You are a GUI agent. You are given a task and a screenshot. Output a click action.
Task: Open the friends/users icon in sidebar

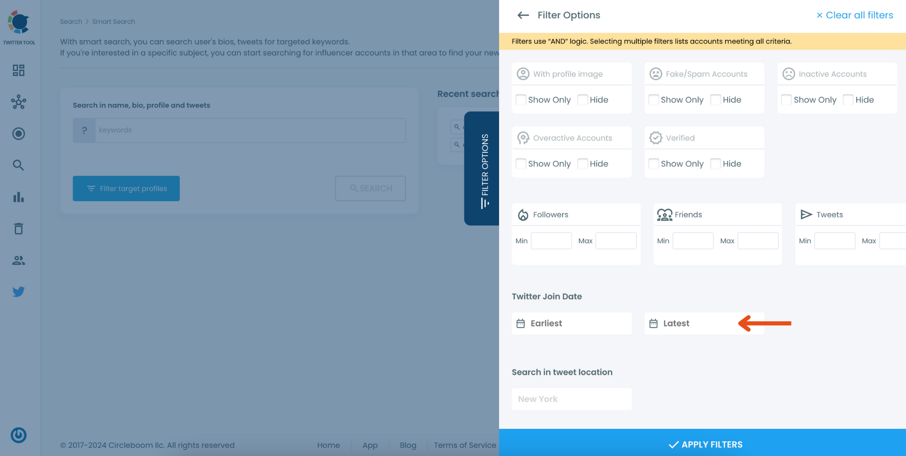click(x=18, y=260)
